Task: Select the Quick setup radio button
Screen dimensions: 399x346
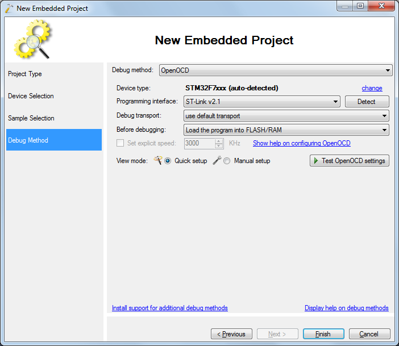Action: 168,161
